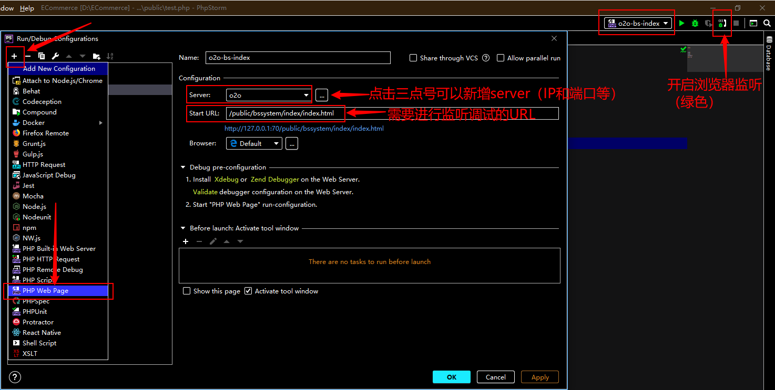Open the 127.0.0.1:70 index.html URL link

click(304, 129)
